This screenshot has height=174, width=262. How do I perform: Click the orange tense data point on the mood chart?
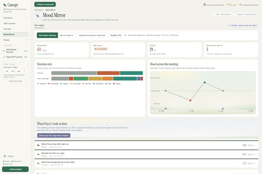point(190,100)
